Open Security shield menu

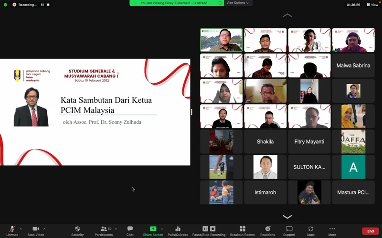(77, 231)
